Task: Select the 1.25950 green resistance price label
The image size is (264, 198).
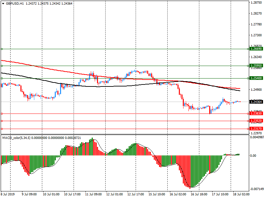Action: tap(256, 66)
